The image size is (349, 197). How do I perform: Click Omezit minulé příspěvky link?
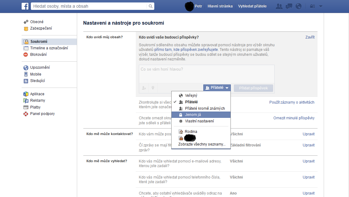click(294, 118)
